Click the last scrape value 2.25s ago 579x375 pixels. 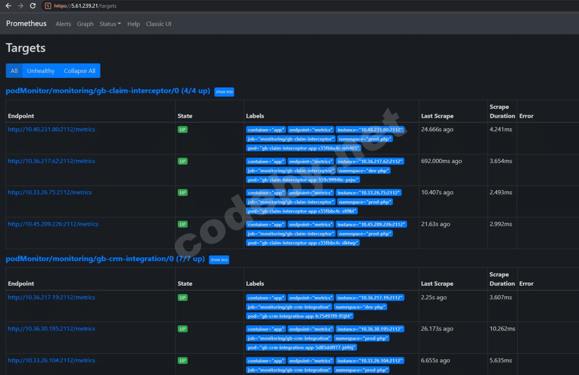tap(434, 298)
